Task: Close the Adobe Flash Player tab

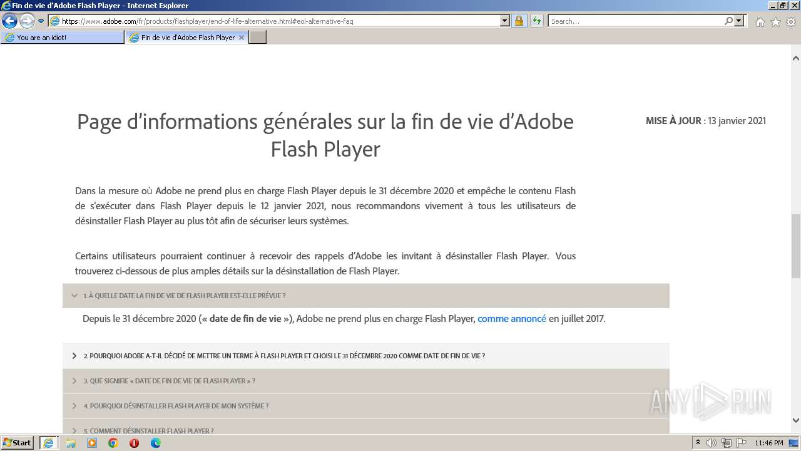Action: pos(242,38)
